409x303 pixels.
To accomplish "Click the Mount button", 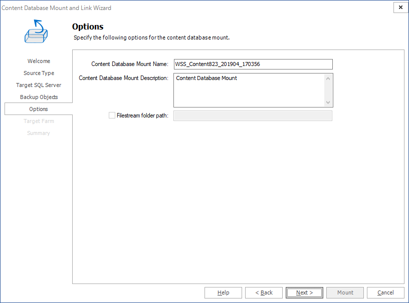I will 345,292.
